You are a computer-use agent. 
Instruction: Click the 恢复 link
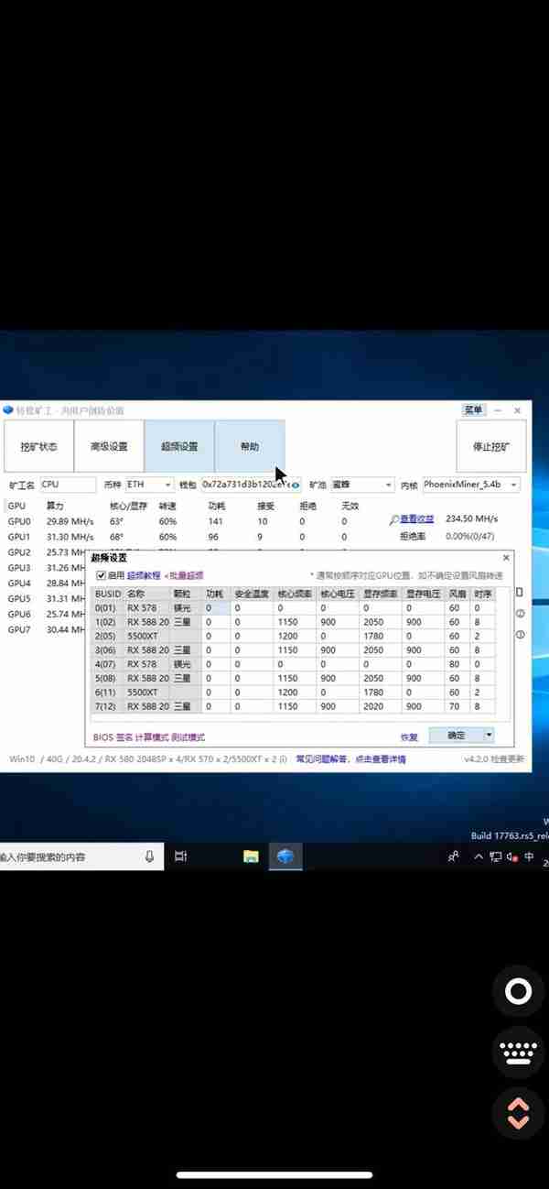409,736
